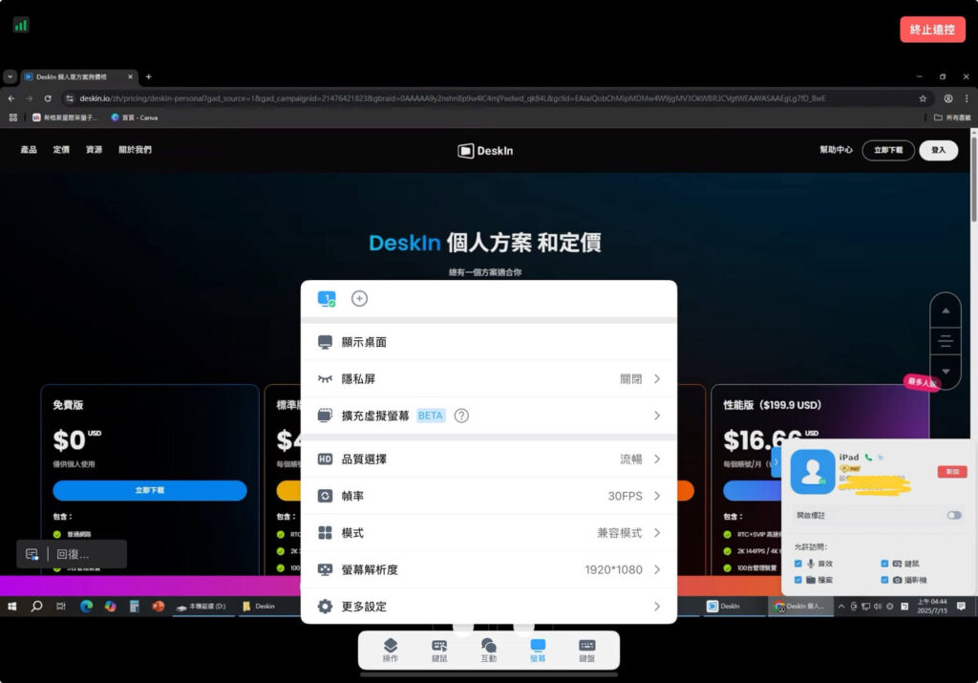Select the 螢幕 screen tool in toolbar
This screenshot has width=978, height=683.
tap(538, 650)
